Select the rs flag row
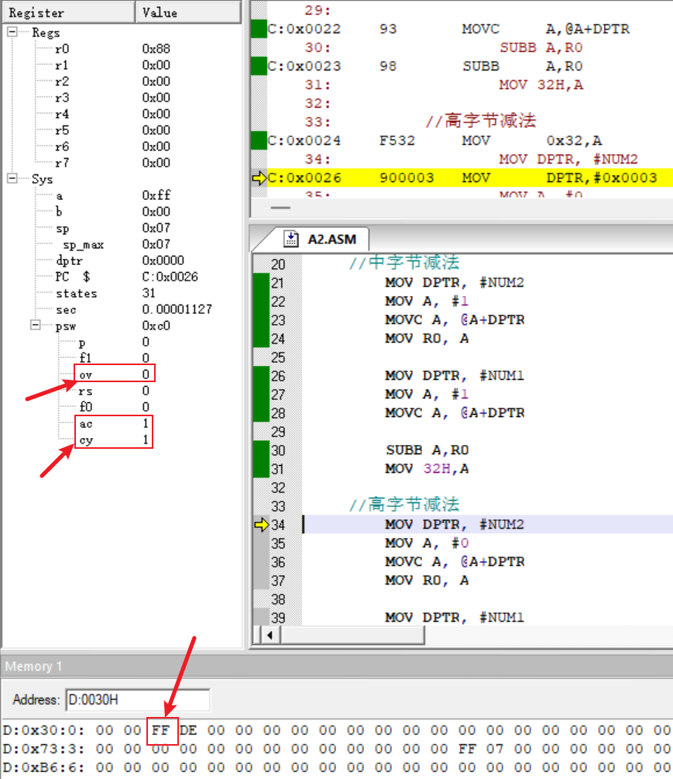The image size is (673, 779). [114, 391]
